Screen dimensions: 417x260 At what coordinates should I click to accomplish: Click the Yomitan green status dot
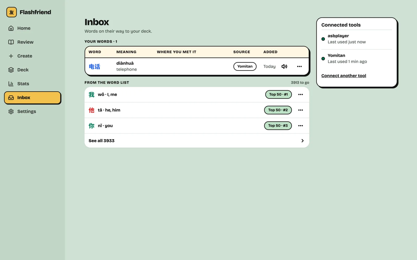323,59
